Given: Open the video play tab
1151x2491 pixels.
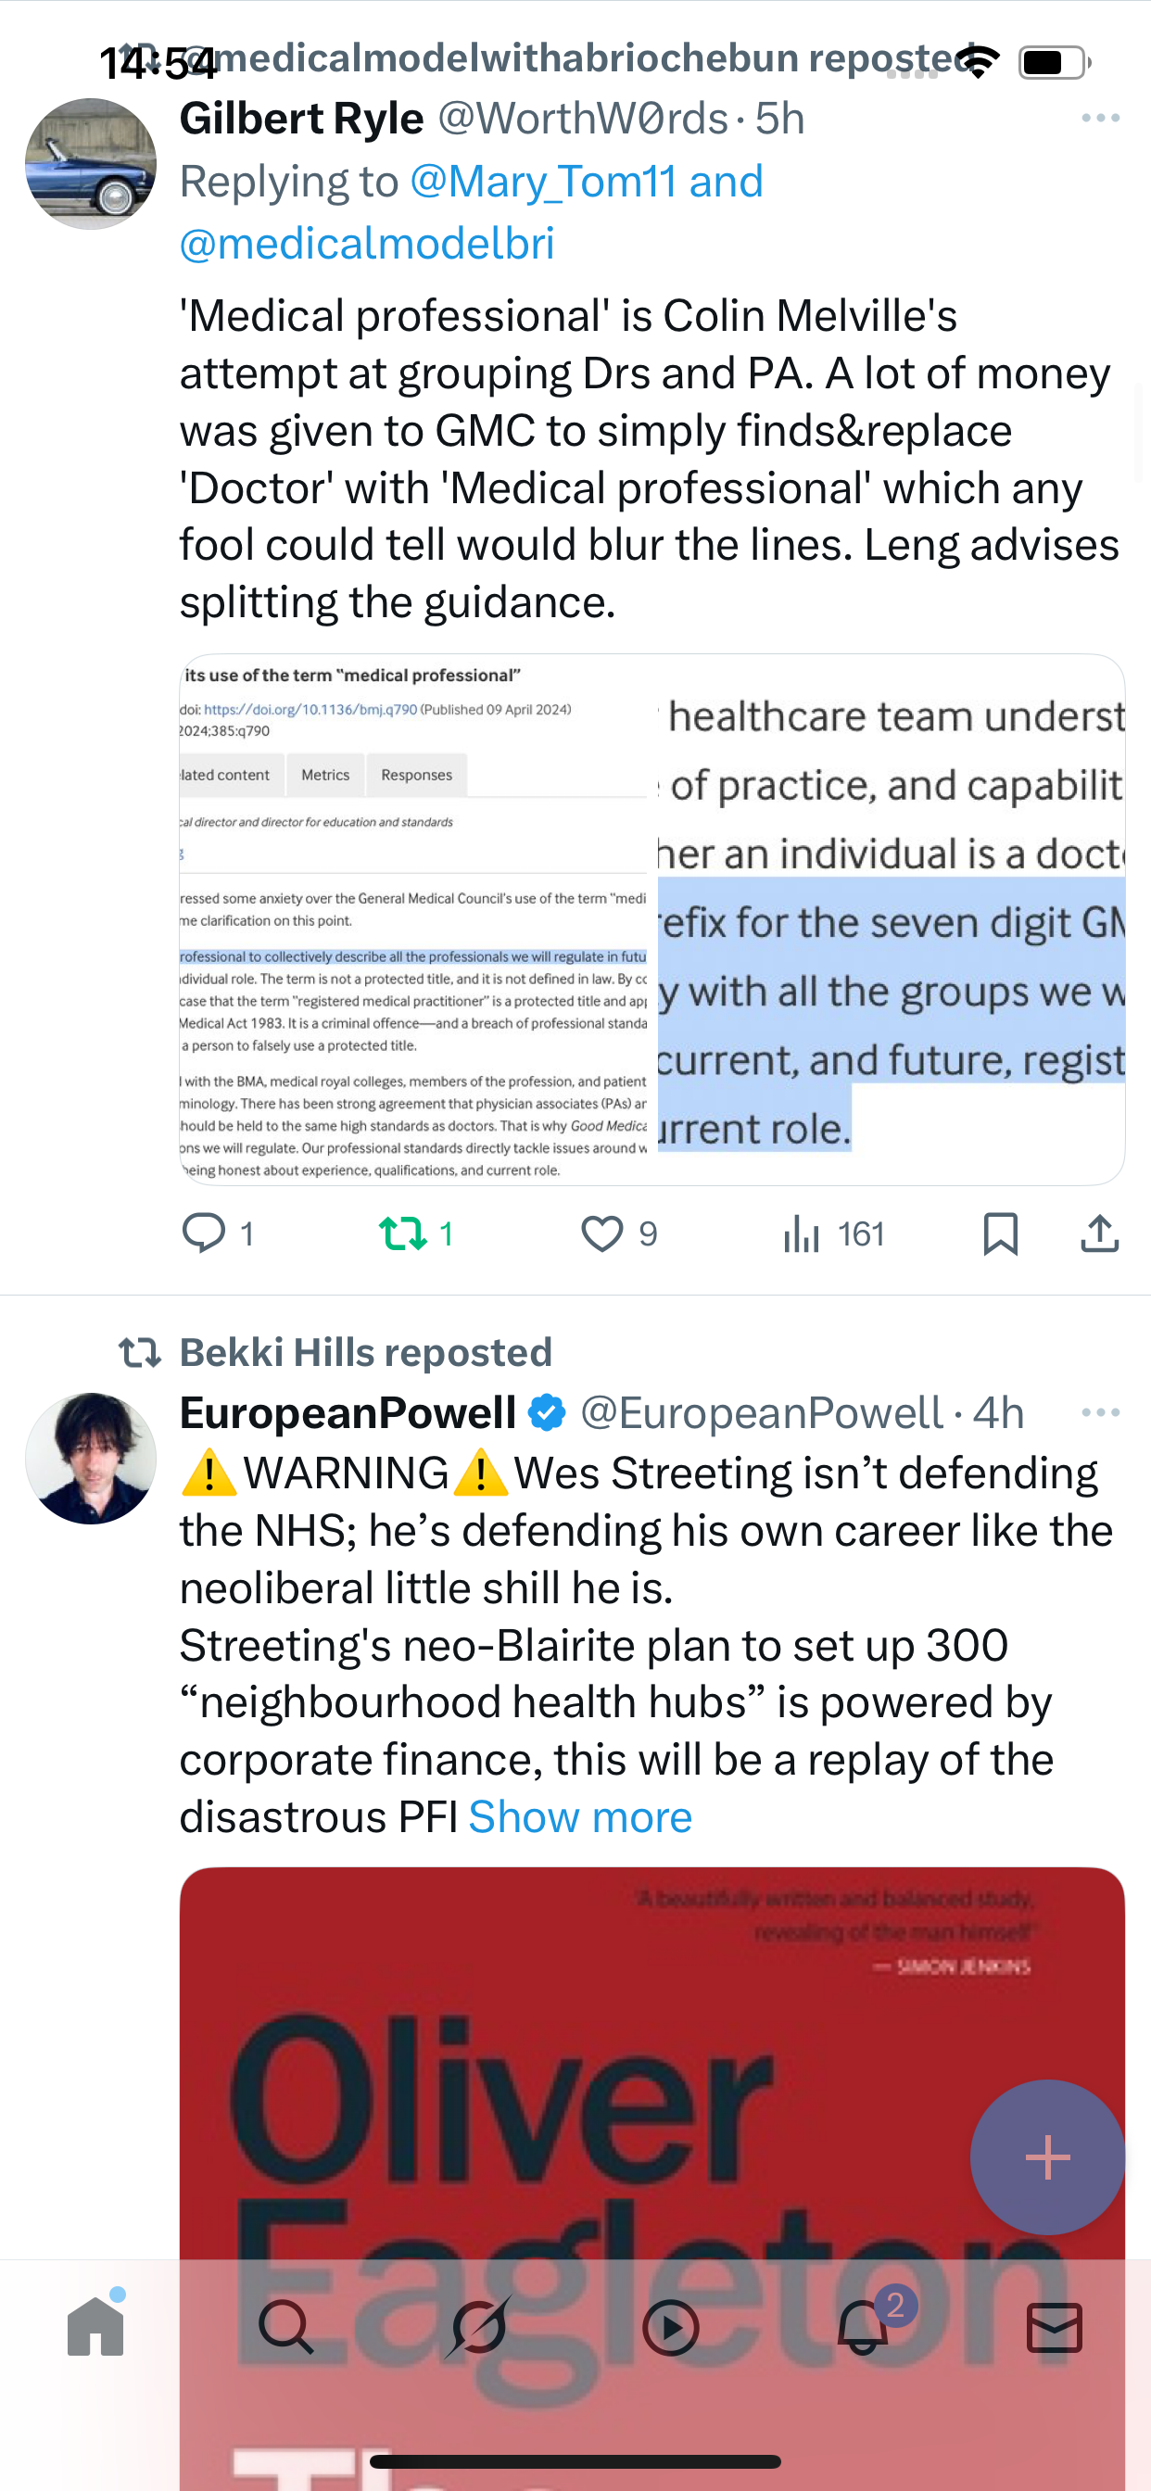Looking at the screenshot, I should 670,2327.
